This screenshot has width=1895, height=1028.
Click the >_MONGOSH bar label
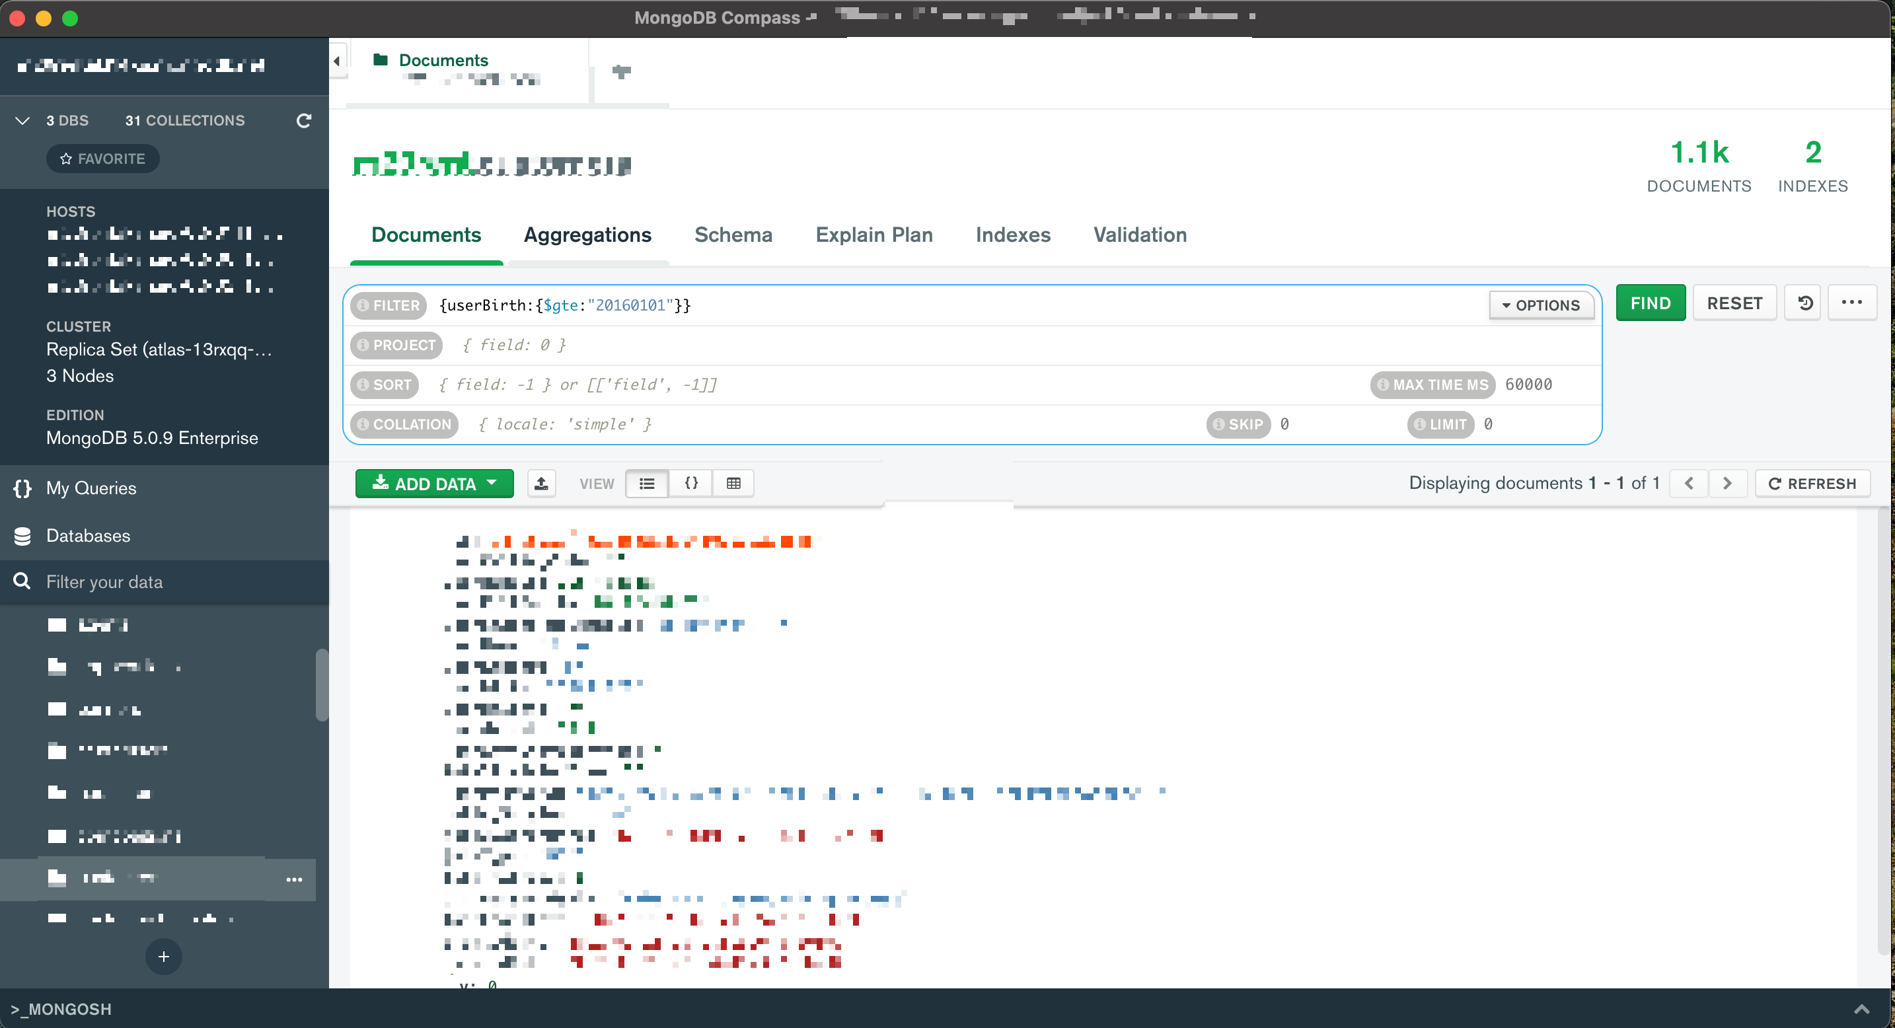[x=61, y=1009]
